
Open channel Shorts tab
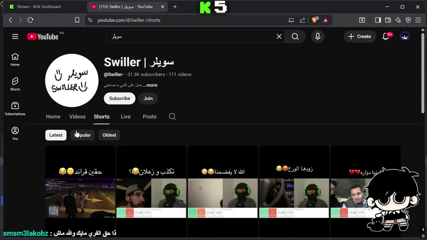[101, 116]
